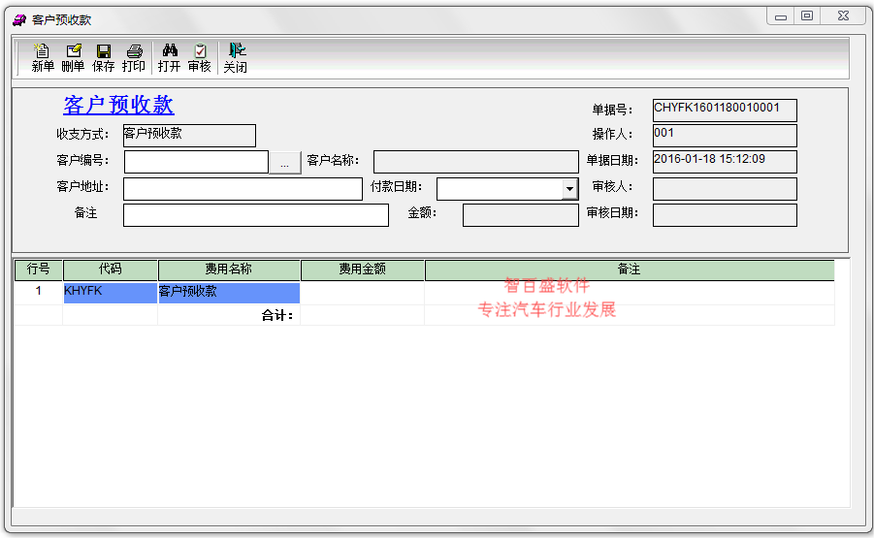Click the 费用金额 cell in row 1
This screenshot has width=874, height=538.
363,293
